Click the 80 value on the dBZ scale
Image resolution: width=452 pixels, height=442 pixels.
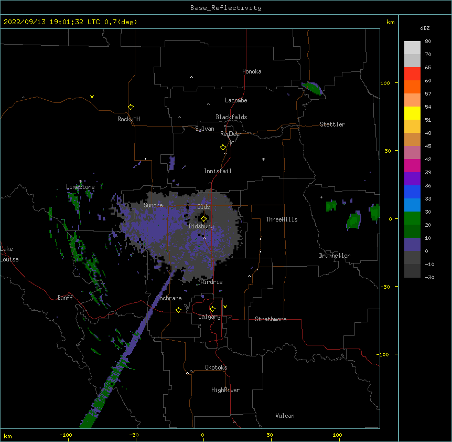click(x=428, y=41)
